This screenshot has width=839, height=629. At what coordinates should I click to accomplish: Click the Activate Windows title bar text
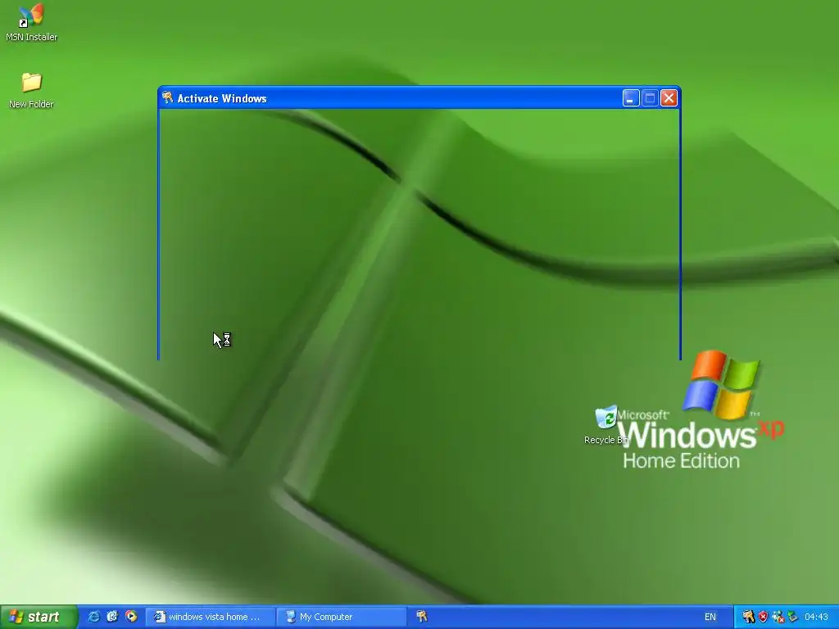coord(222,98)
